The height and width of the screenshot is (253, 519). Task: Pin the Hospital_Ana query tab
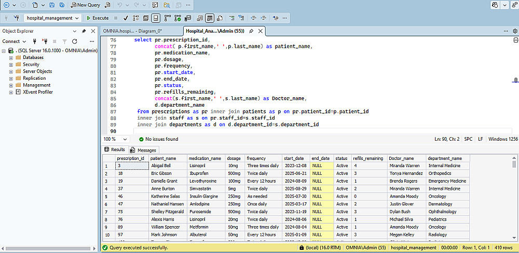pos(251,31)
